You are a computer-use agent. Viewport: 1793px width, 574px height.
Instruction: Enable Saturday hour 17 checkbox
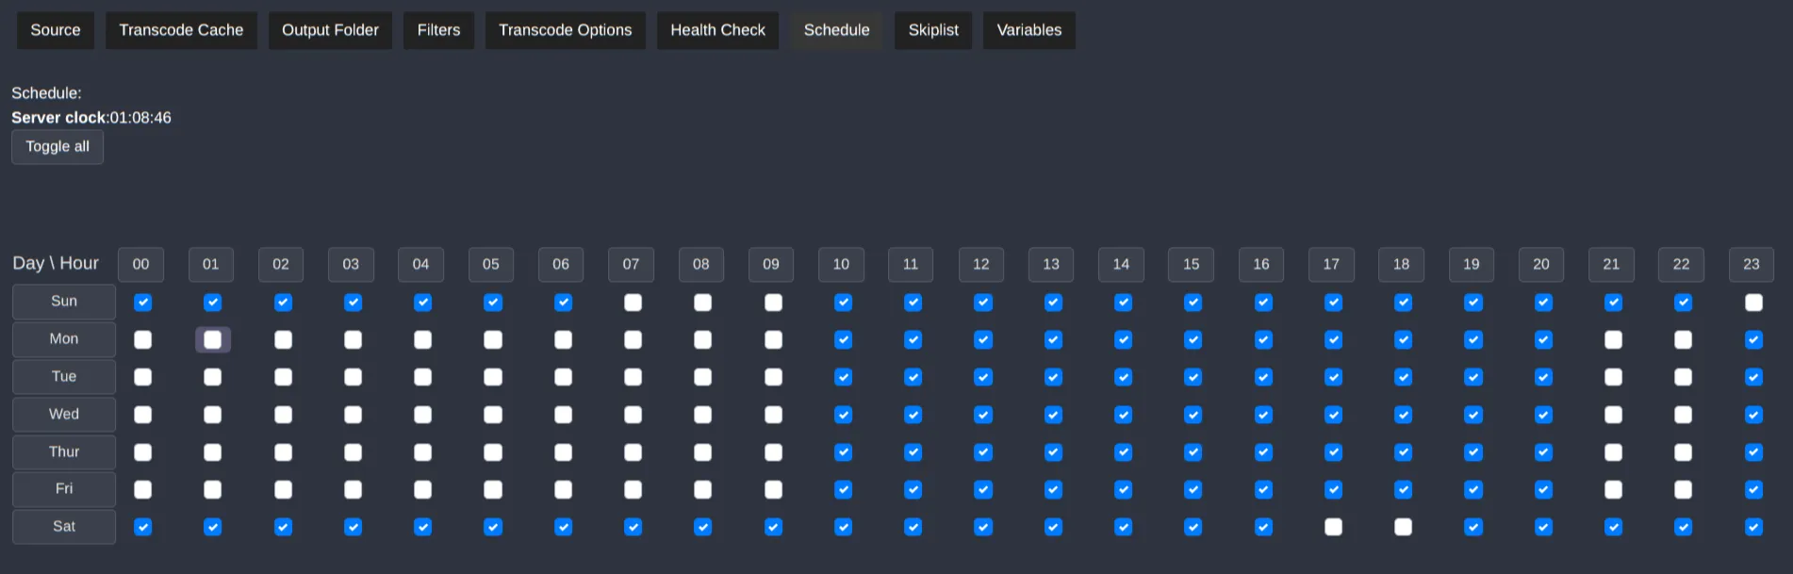1333,527
